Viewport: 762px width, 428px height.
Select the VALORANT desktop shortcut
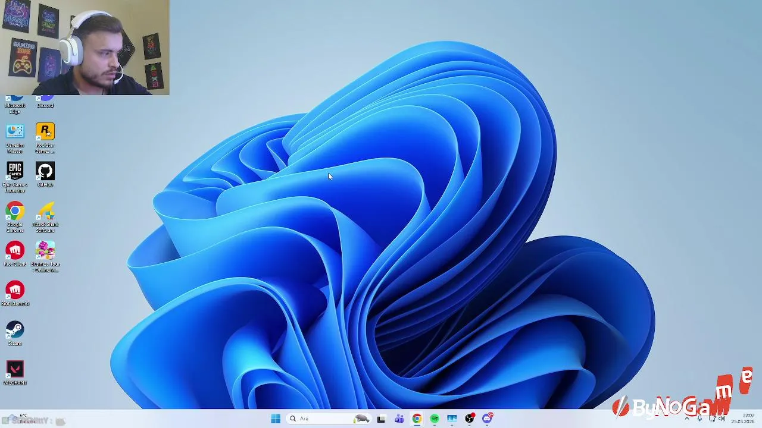point(15,373)
